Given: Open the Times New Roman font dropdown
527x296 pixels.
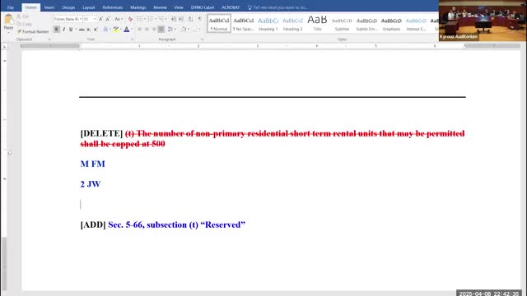Looking at the screenshot, I should click(81, 19).
